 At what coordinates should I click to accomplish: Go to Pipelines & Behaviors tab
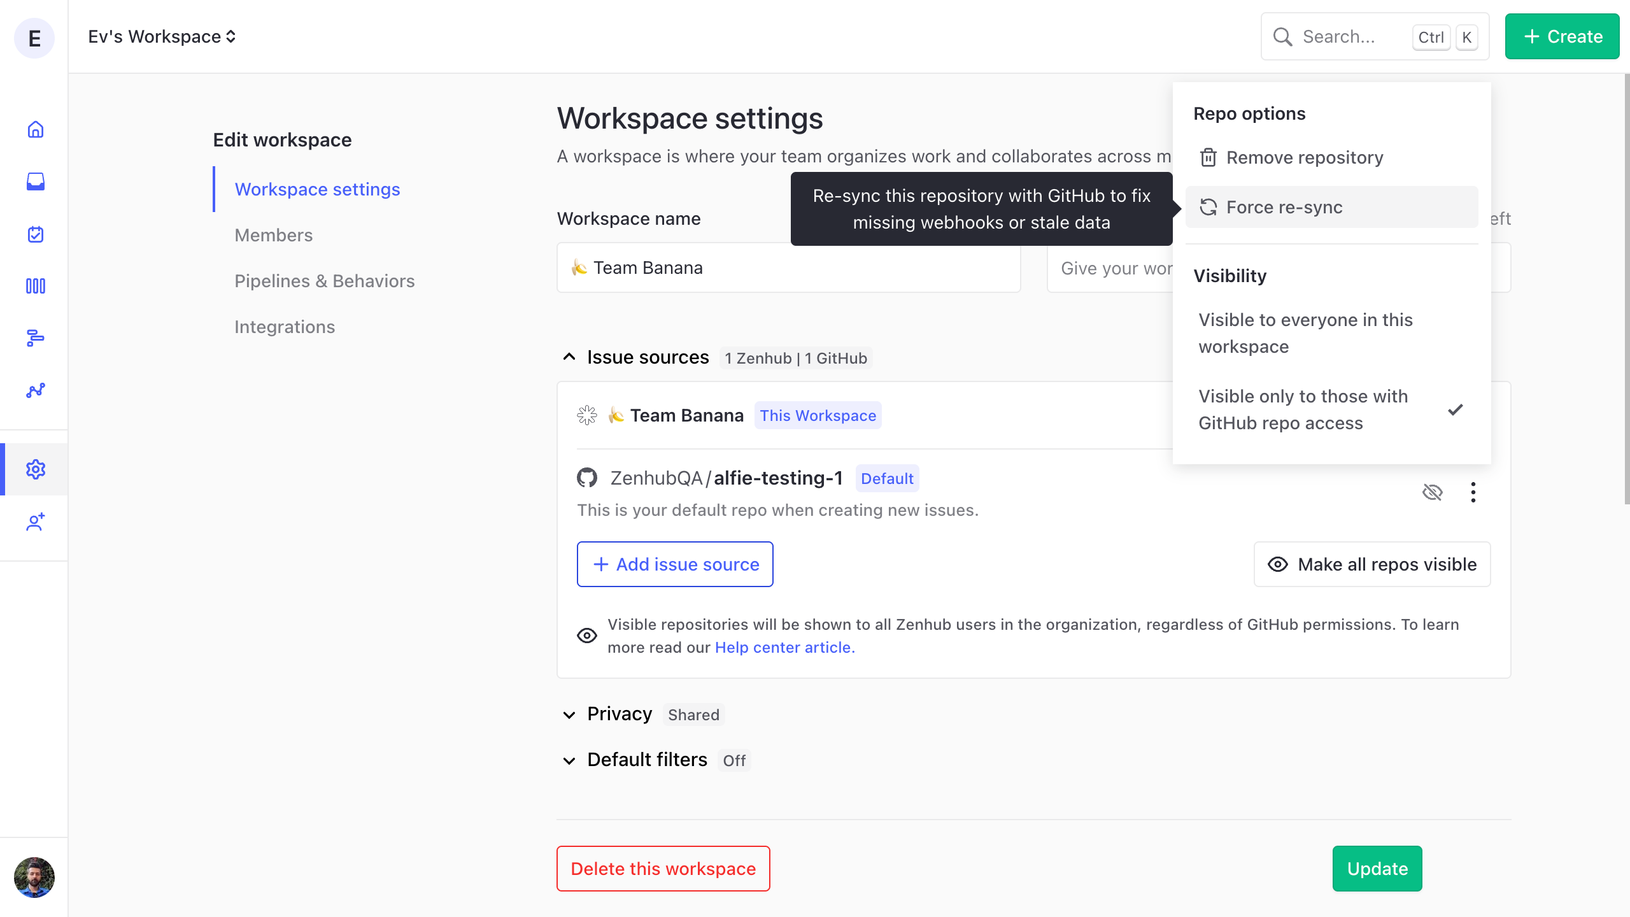click(325, 281)
